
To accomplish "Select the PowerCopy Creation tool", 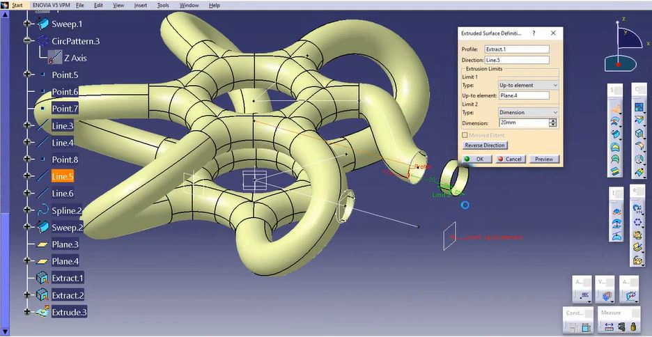I will 638,247.
